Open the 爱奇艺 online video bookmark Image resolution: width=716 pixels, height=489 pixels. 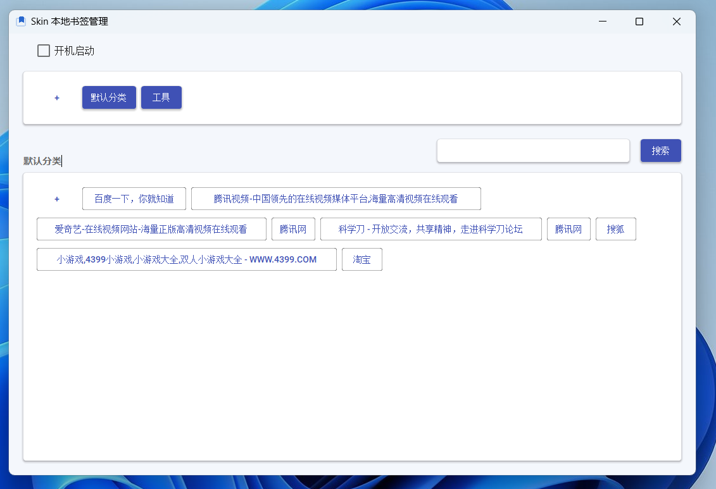pos(151,229)
